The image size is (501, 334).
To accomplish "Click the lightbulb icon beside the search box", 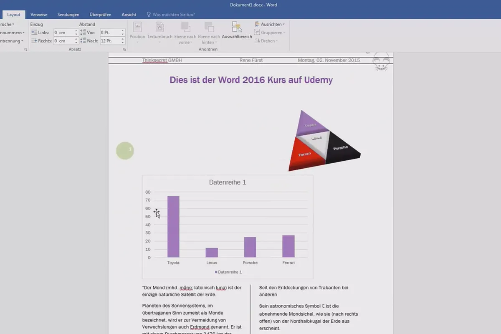I will click(x=148, y=15).
